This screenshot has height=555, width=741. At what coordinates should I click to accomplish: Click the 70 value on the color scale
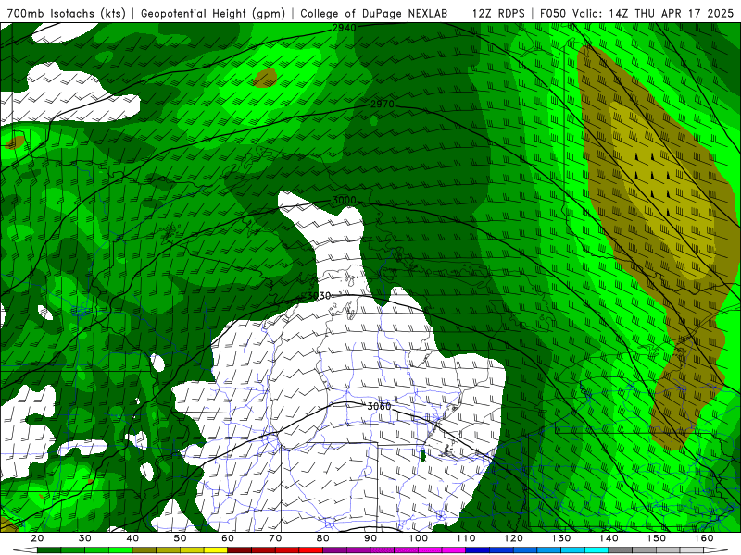(x=275, y=538)
